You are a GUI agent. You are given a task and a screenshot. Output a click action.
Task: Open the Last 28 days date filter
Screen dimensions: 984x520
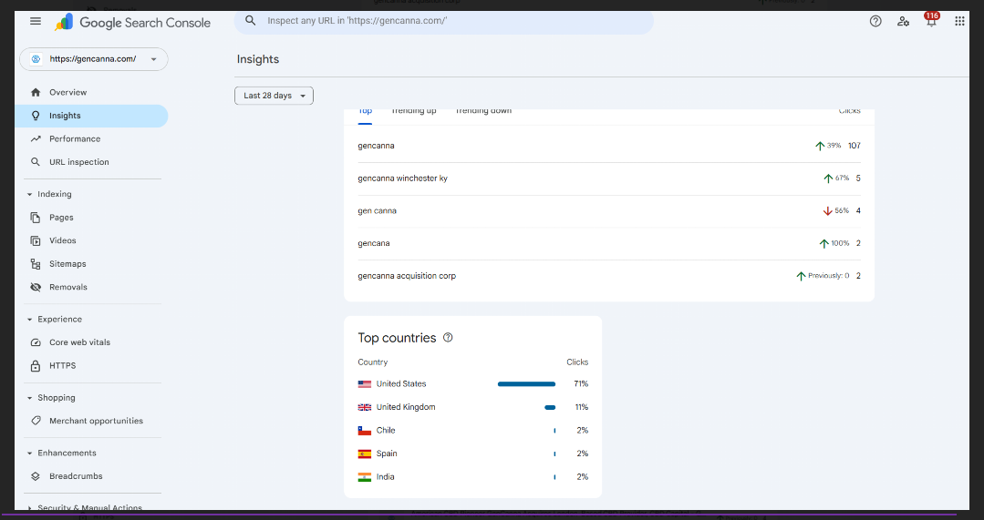pos(274,96)
